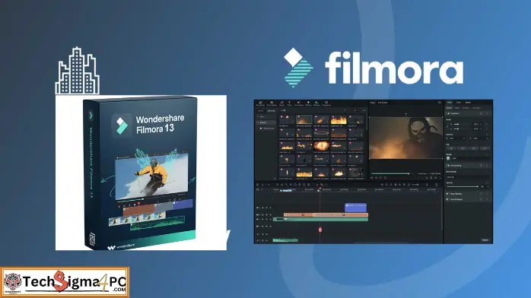Expand the Mine category in sidebar
The image size is (531, 298).
pyautogui.click(x=261, y=117)
